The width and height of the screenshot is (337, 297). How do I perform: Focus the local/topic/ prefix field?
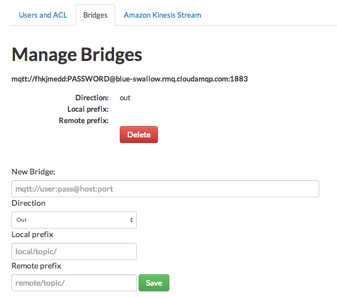click(x=74, y=251)
